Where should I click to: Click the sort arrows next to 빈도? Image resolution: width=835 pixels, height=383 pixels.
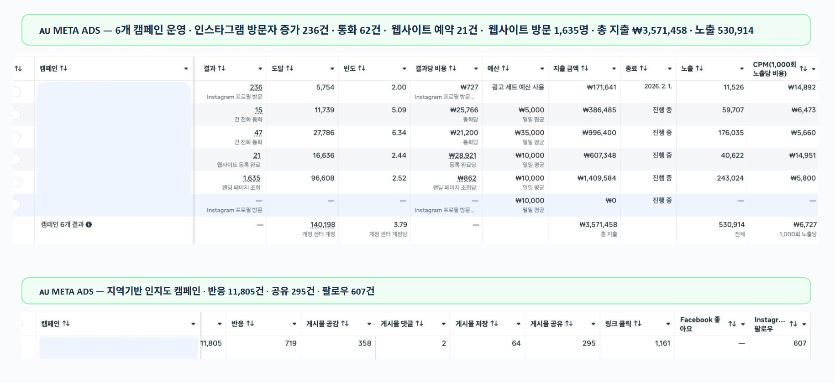point(362,68)
